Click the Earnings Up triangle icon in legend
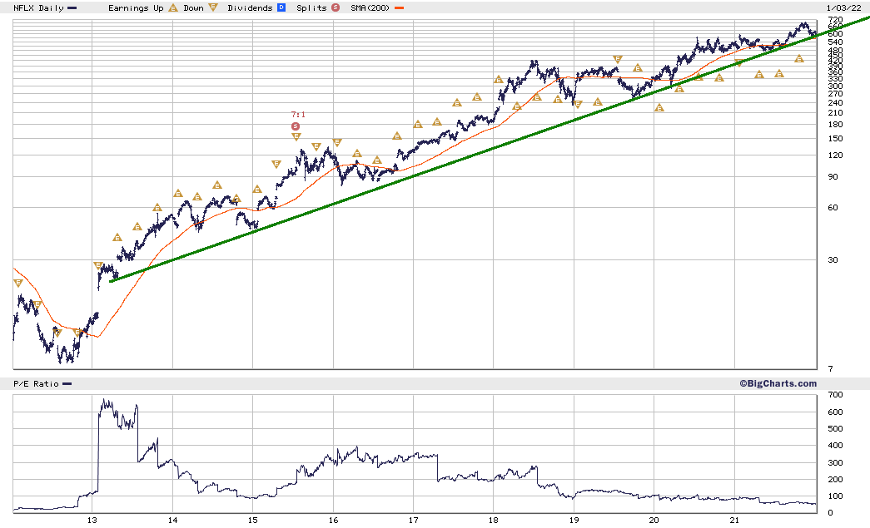 point(173,7)
